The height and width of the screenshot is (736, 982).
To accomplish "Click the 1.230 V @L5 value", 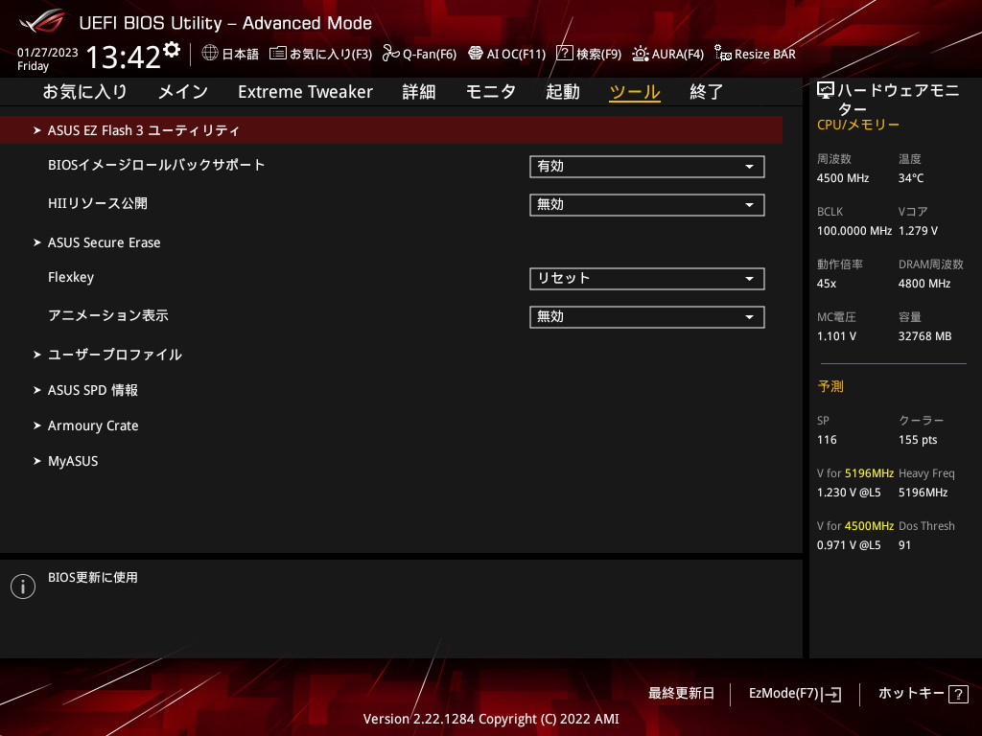I will 849,492.
